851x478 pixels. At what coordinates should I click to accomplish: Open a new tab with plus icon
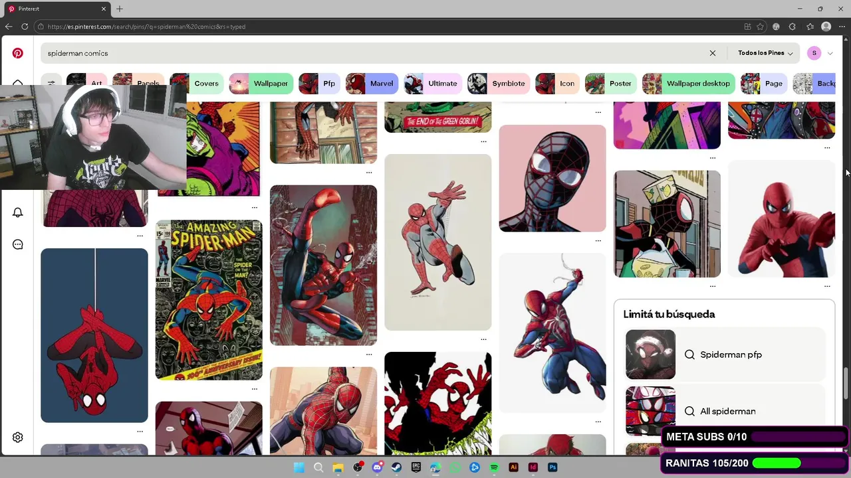coord(120,9)
